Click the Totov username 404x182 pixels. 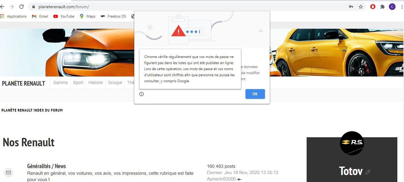(x=351, y=171)
